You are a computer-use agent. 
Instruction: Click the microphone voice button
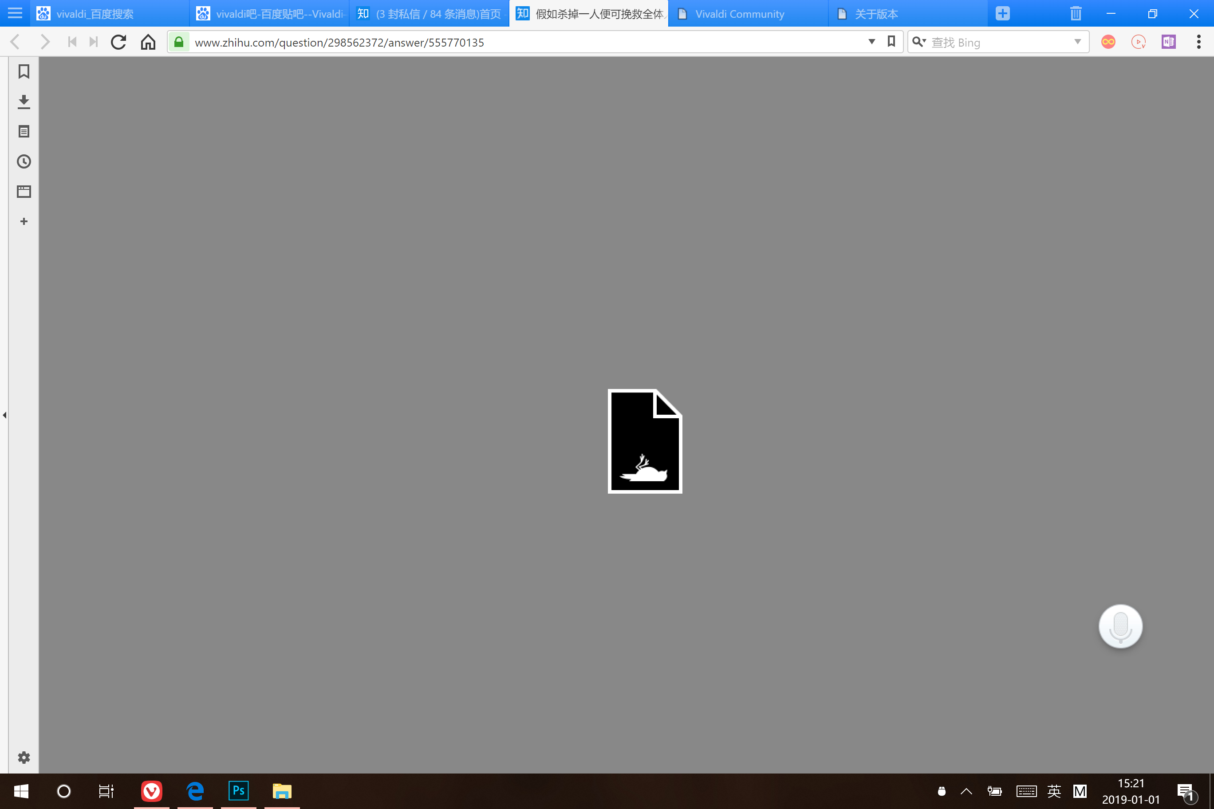point(1120,626)
